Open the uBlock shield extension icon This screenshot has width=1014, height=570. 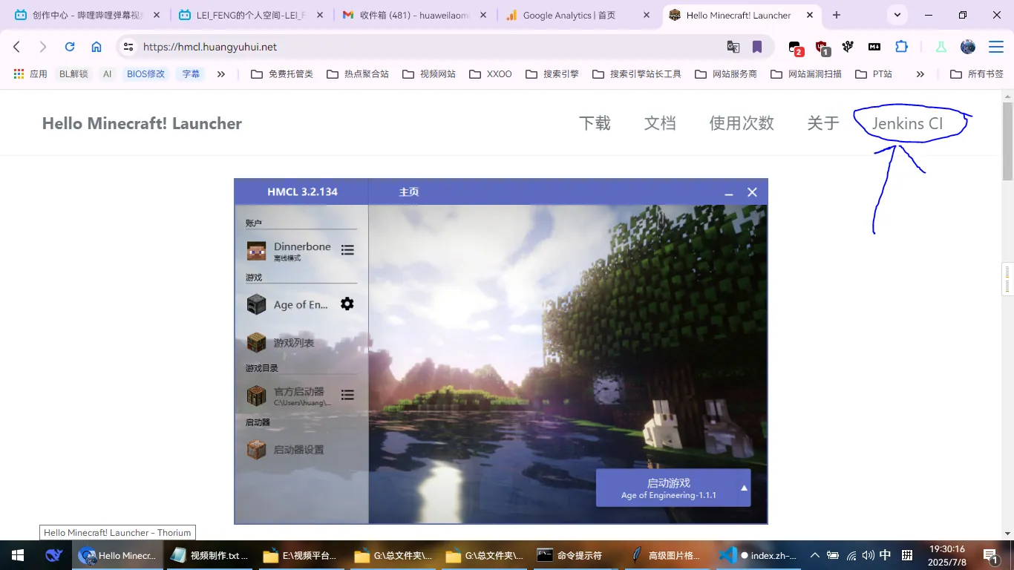pyautogui.click(x=822, y=47)
